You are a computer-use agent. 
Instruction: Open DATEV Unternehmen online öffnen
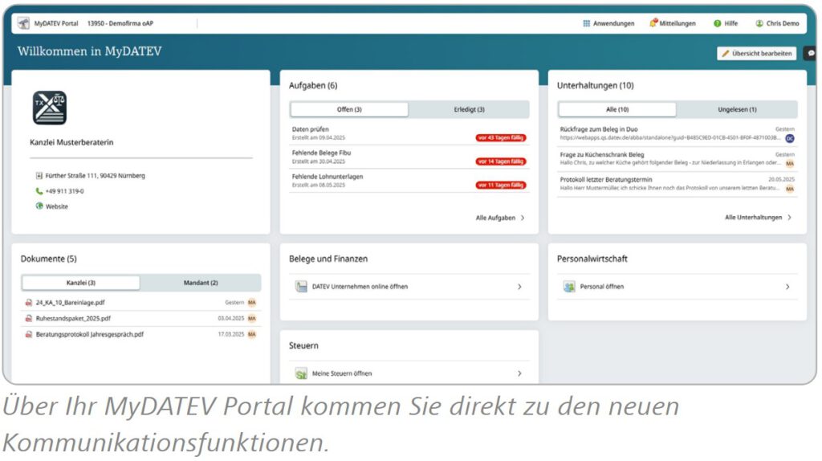(x=360, y=287)
